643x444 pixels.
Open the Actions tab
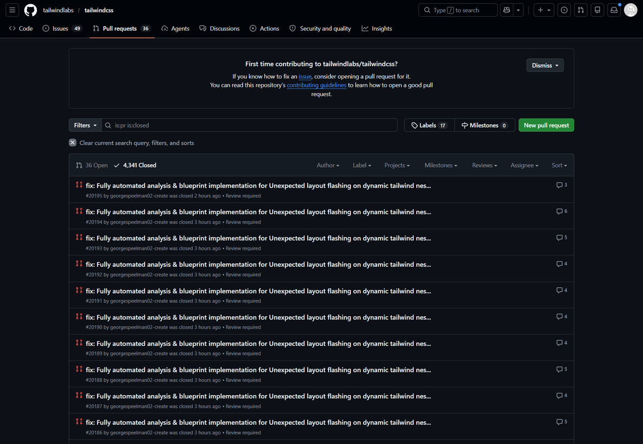[265, 28]
